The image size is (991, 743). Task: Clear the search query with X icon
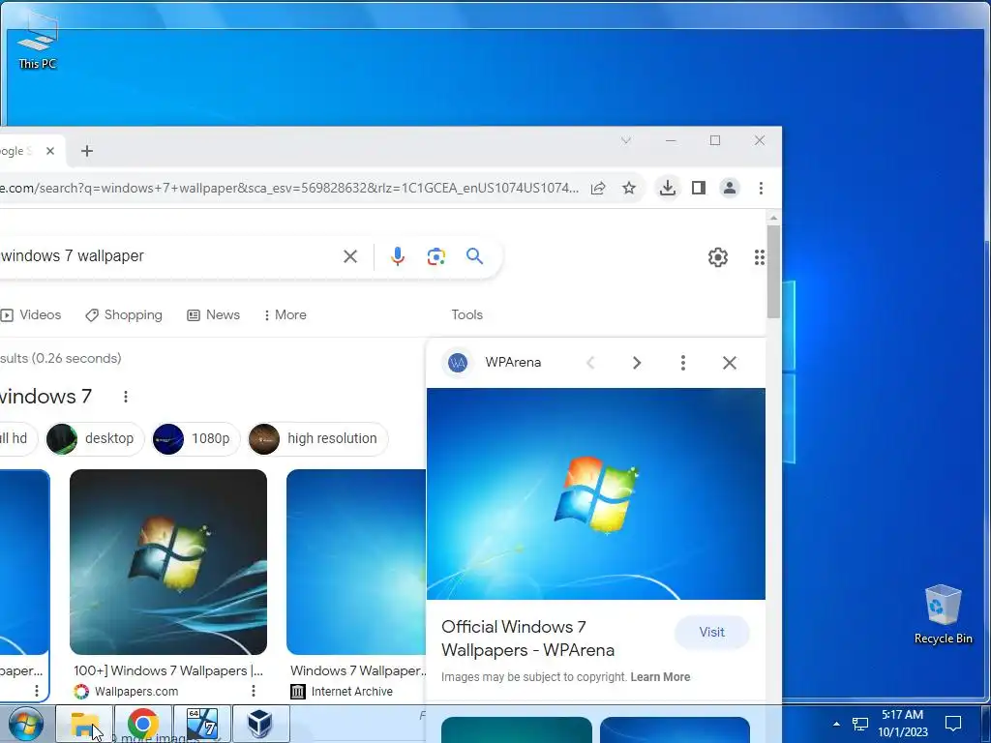click(x=350, y=255)
